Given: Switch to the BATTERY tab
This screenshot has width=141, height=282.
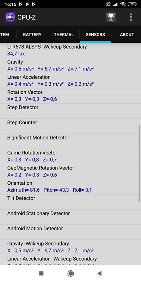Looking at the screenshot, I should coord(32,35).
